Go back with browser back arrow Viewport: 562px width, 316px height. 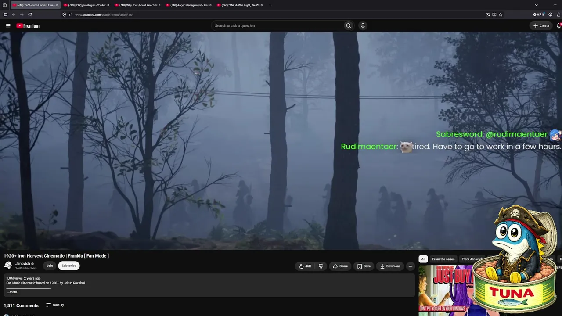pyautogui.click(x=13, y=14)
